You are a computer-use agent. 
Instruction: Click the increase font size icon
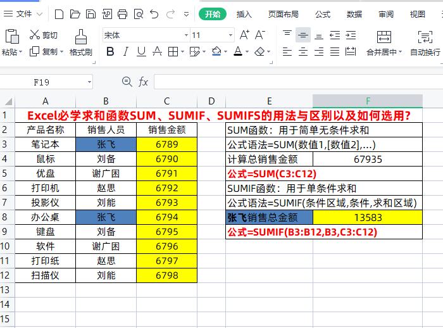[244, 35]
